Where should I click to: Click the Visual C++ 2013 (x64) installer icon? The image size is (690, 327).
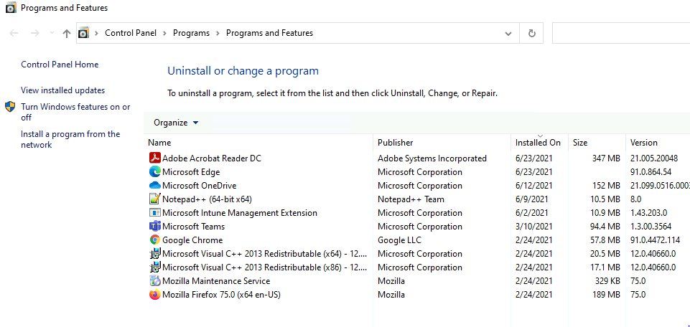point(155,253)
